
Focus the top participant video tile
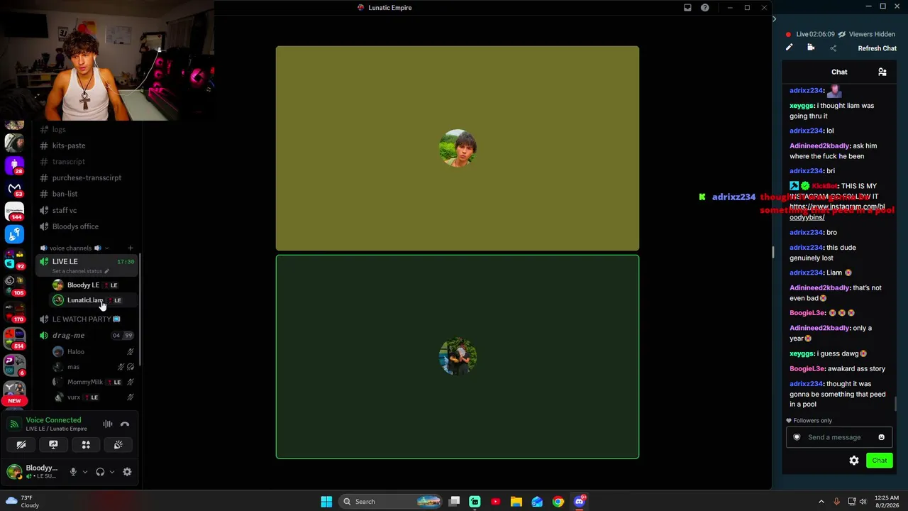tap(458, 148)
